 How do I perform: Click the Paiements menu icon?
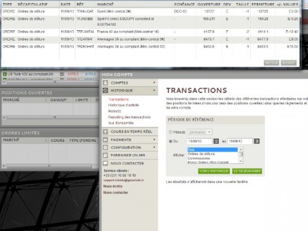click(105, 140)
